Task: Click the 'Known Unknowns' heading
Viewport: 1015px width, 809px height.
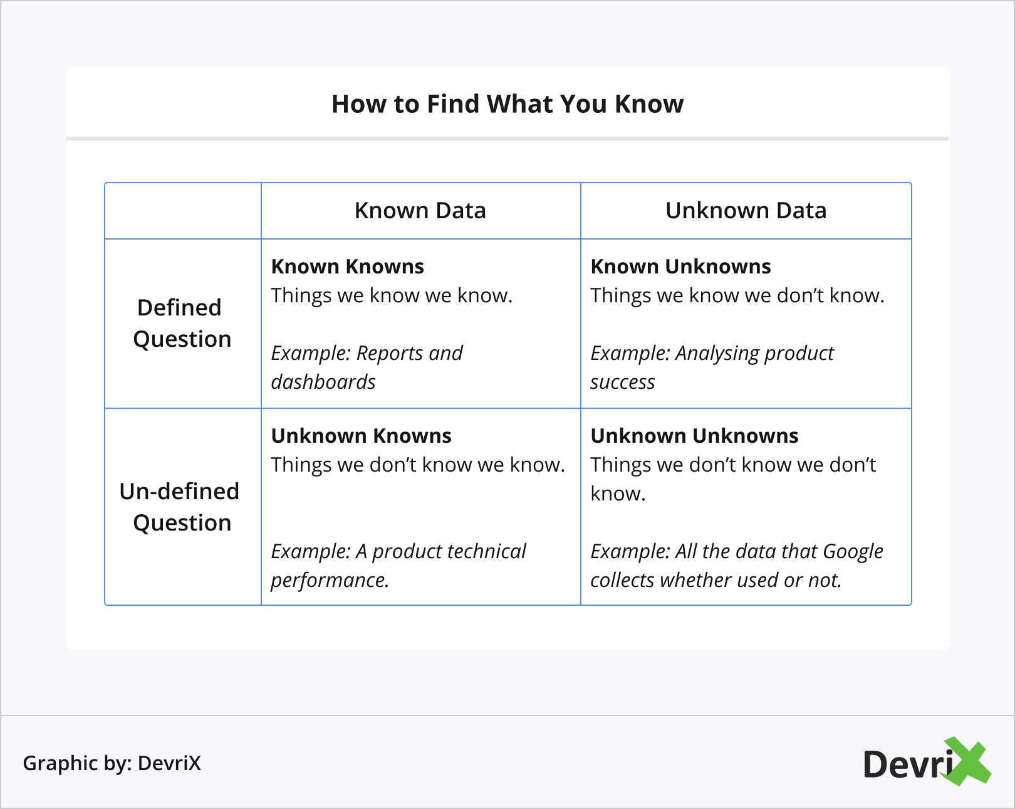Action: point(680,267)
